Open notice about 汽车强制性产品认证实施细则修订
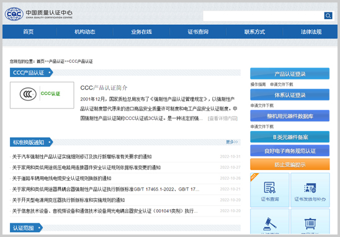The width and height of the screenshot is (340, 237). pos(82,156)
